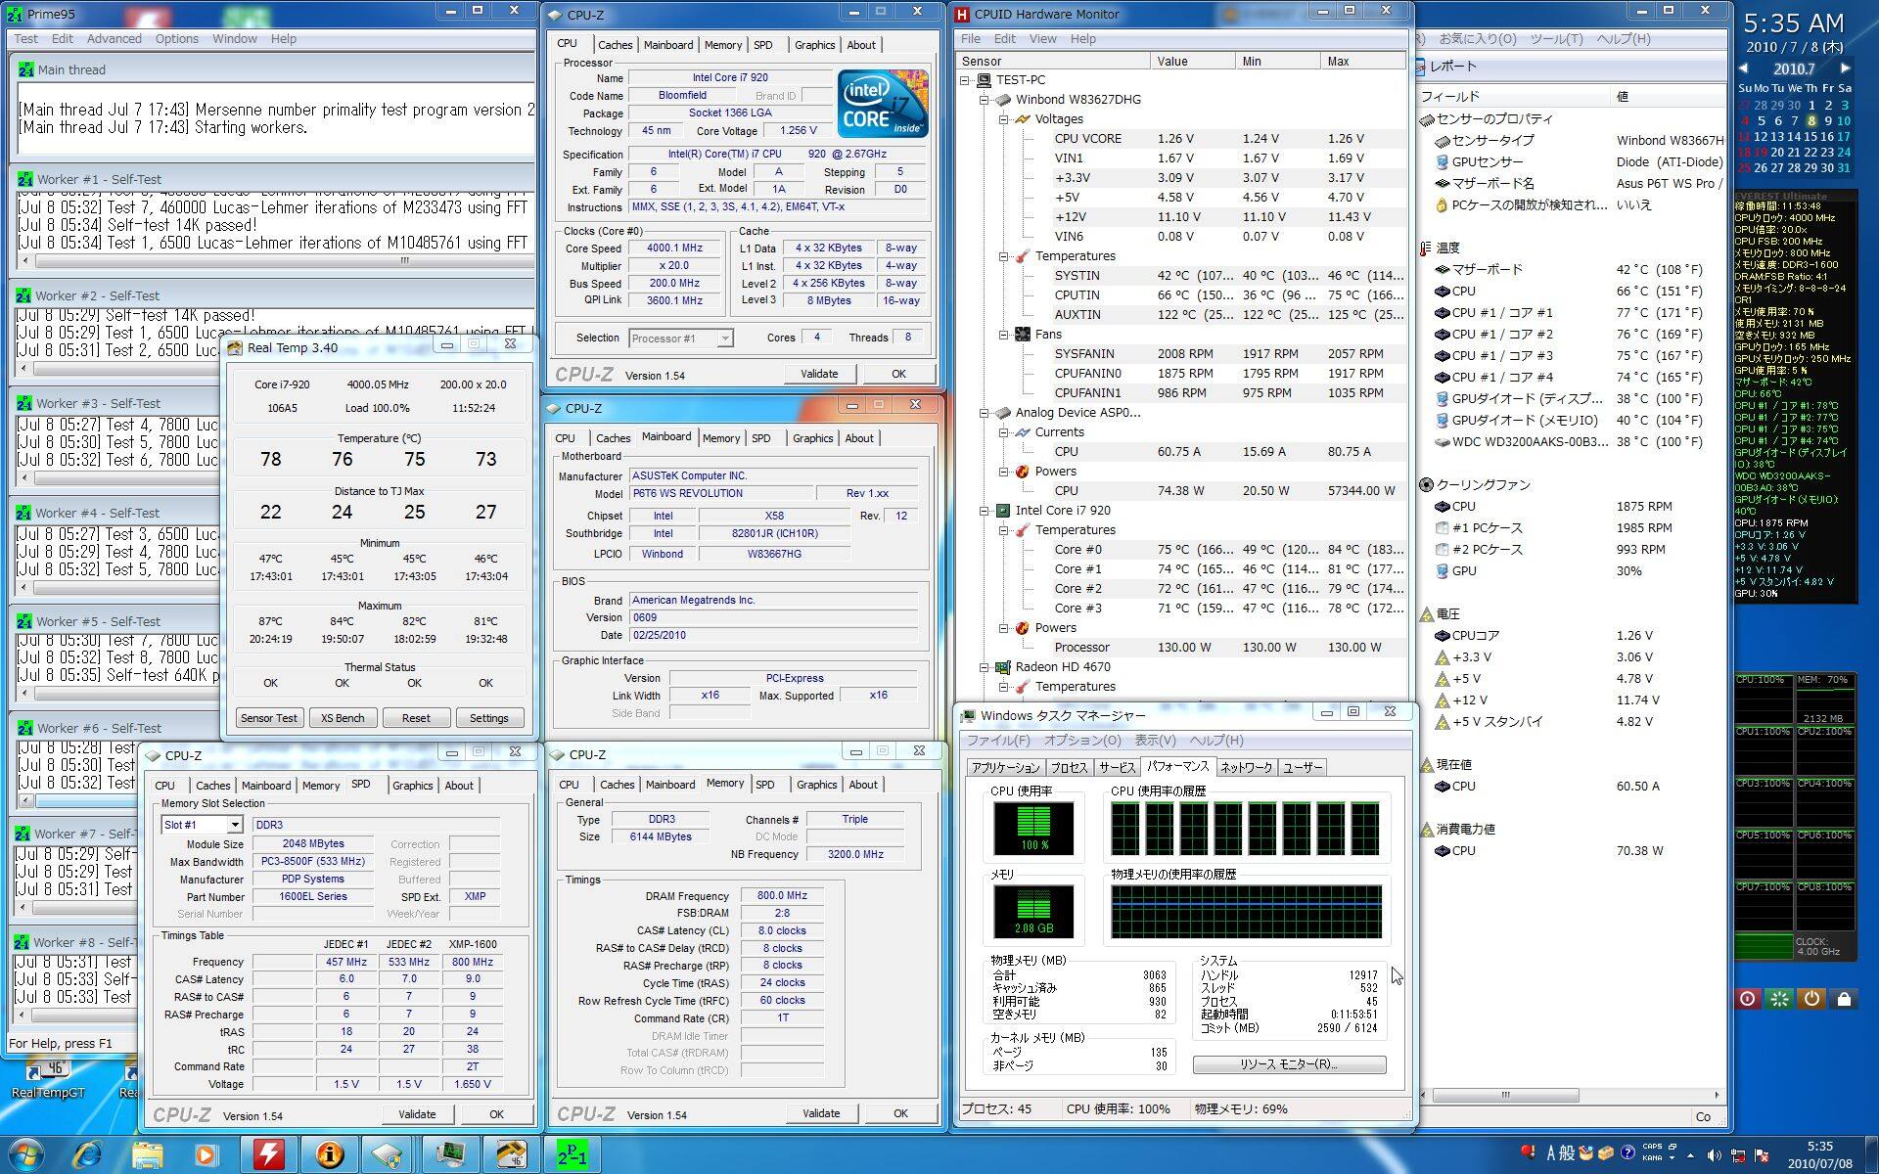This screenshot has height=1174, width=1879.
Task: Click the orange info icon in taskbar
Action: click(329, 1154)
